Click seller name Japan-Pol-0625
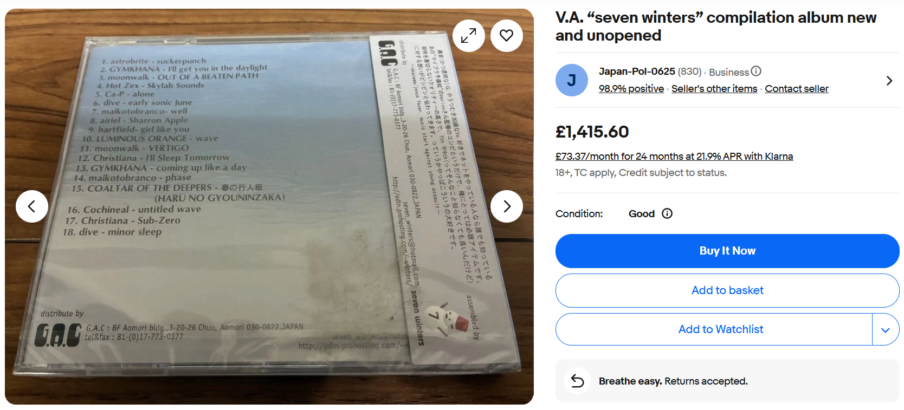Viewport: 904px width, 410px height. tap(637, 71)
